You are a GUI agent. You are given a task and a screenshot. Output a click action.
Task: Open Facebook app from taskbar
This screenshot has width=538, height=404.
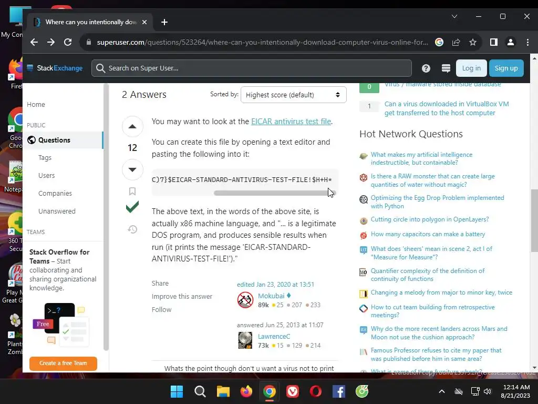pos(339,391)
